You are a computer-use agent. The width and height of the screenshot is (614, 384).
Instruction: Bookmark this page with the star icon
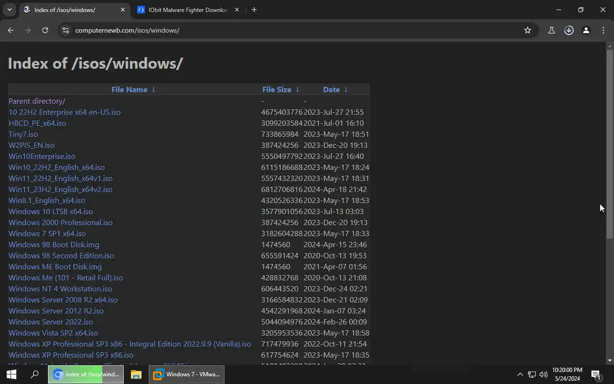(x=528, y=30)
